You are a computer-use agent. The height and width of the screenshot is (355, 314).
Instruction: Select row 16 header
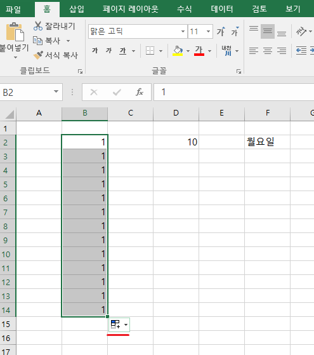(x=8, y=338)
